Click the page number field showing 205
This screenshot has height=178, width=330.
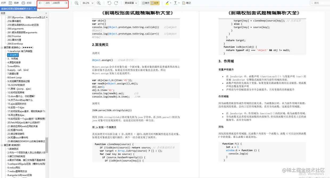pos(48,3)
